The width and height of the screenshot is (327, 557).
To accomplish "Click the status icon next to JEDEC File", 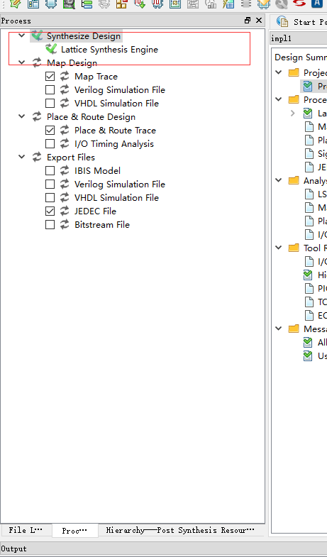I will pos(65,211).
